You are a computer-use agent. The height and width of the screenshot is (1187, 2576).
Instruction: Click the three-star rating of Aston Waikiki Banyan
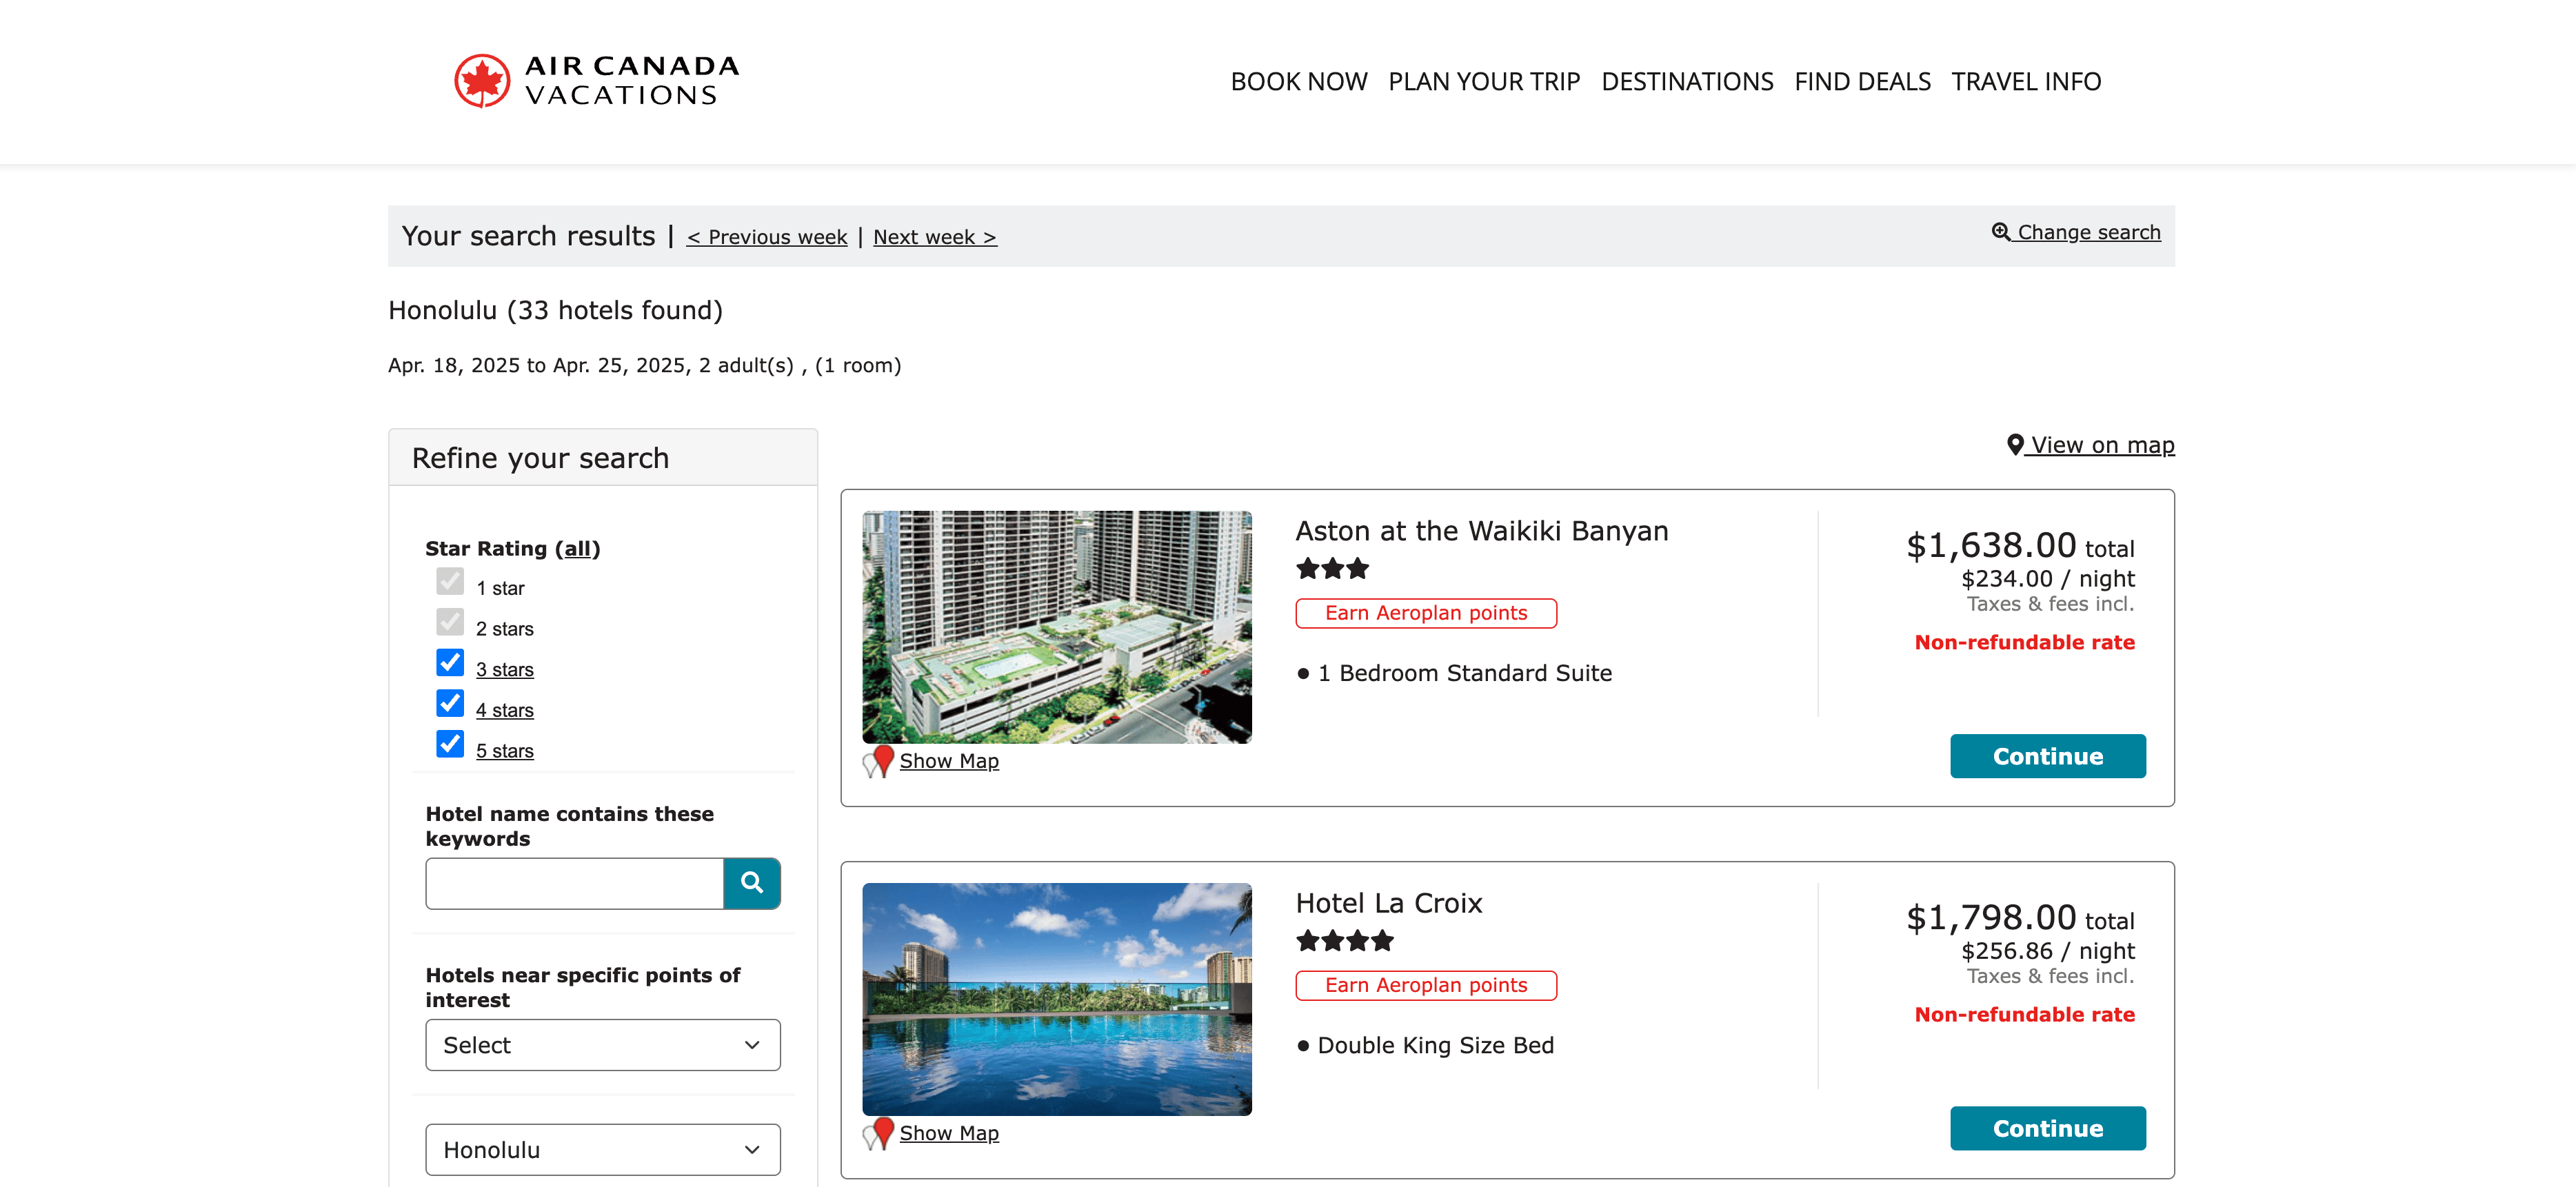[x=1332, y=569]
